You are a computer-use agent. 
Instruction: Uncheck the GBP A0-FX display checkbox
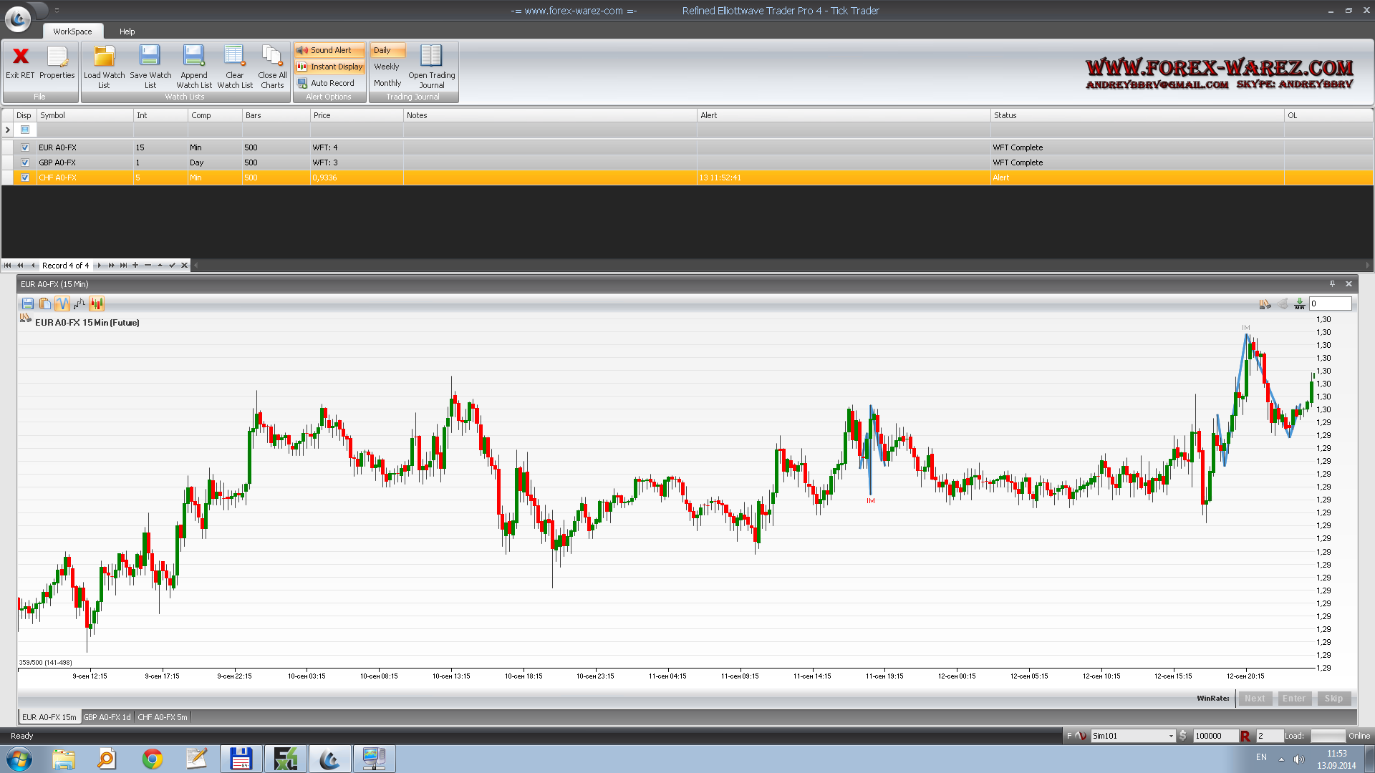tap(25, 163)
